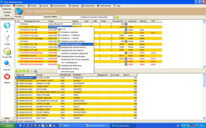Open the Karbantartás menu
Viewport: 206px width, 128px height.
coord(88,6)
